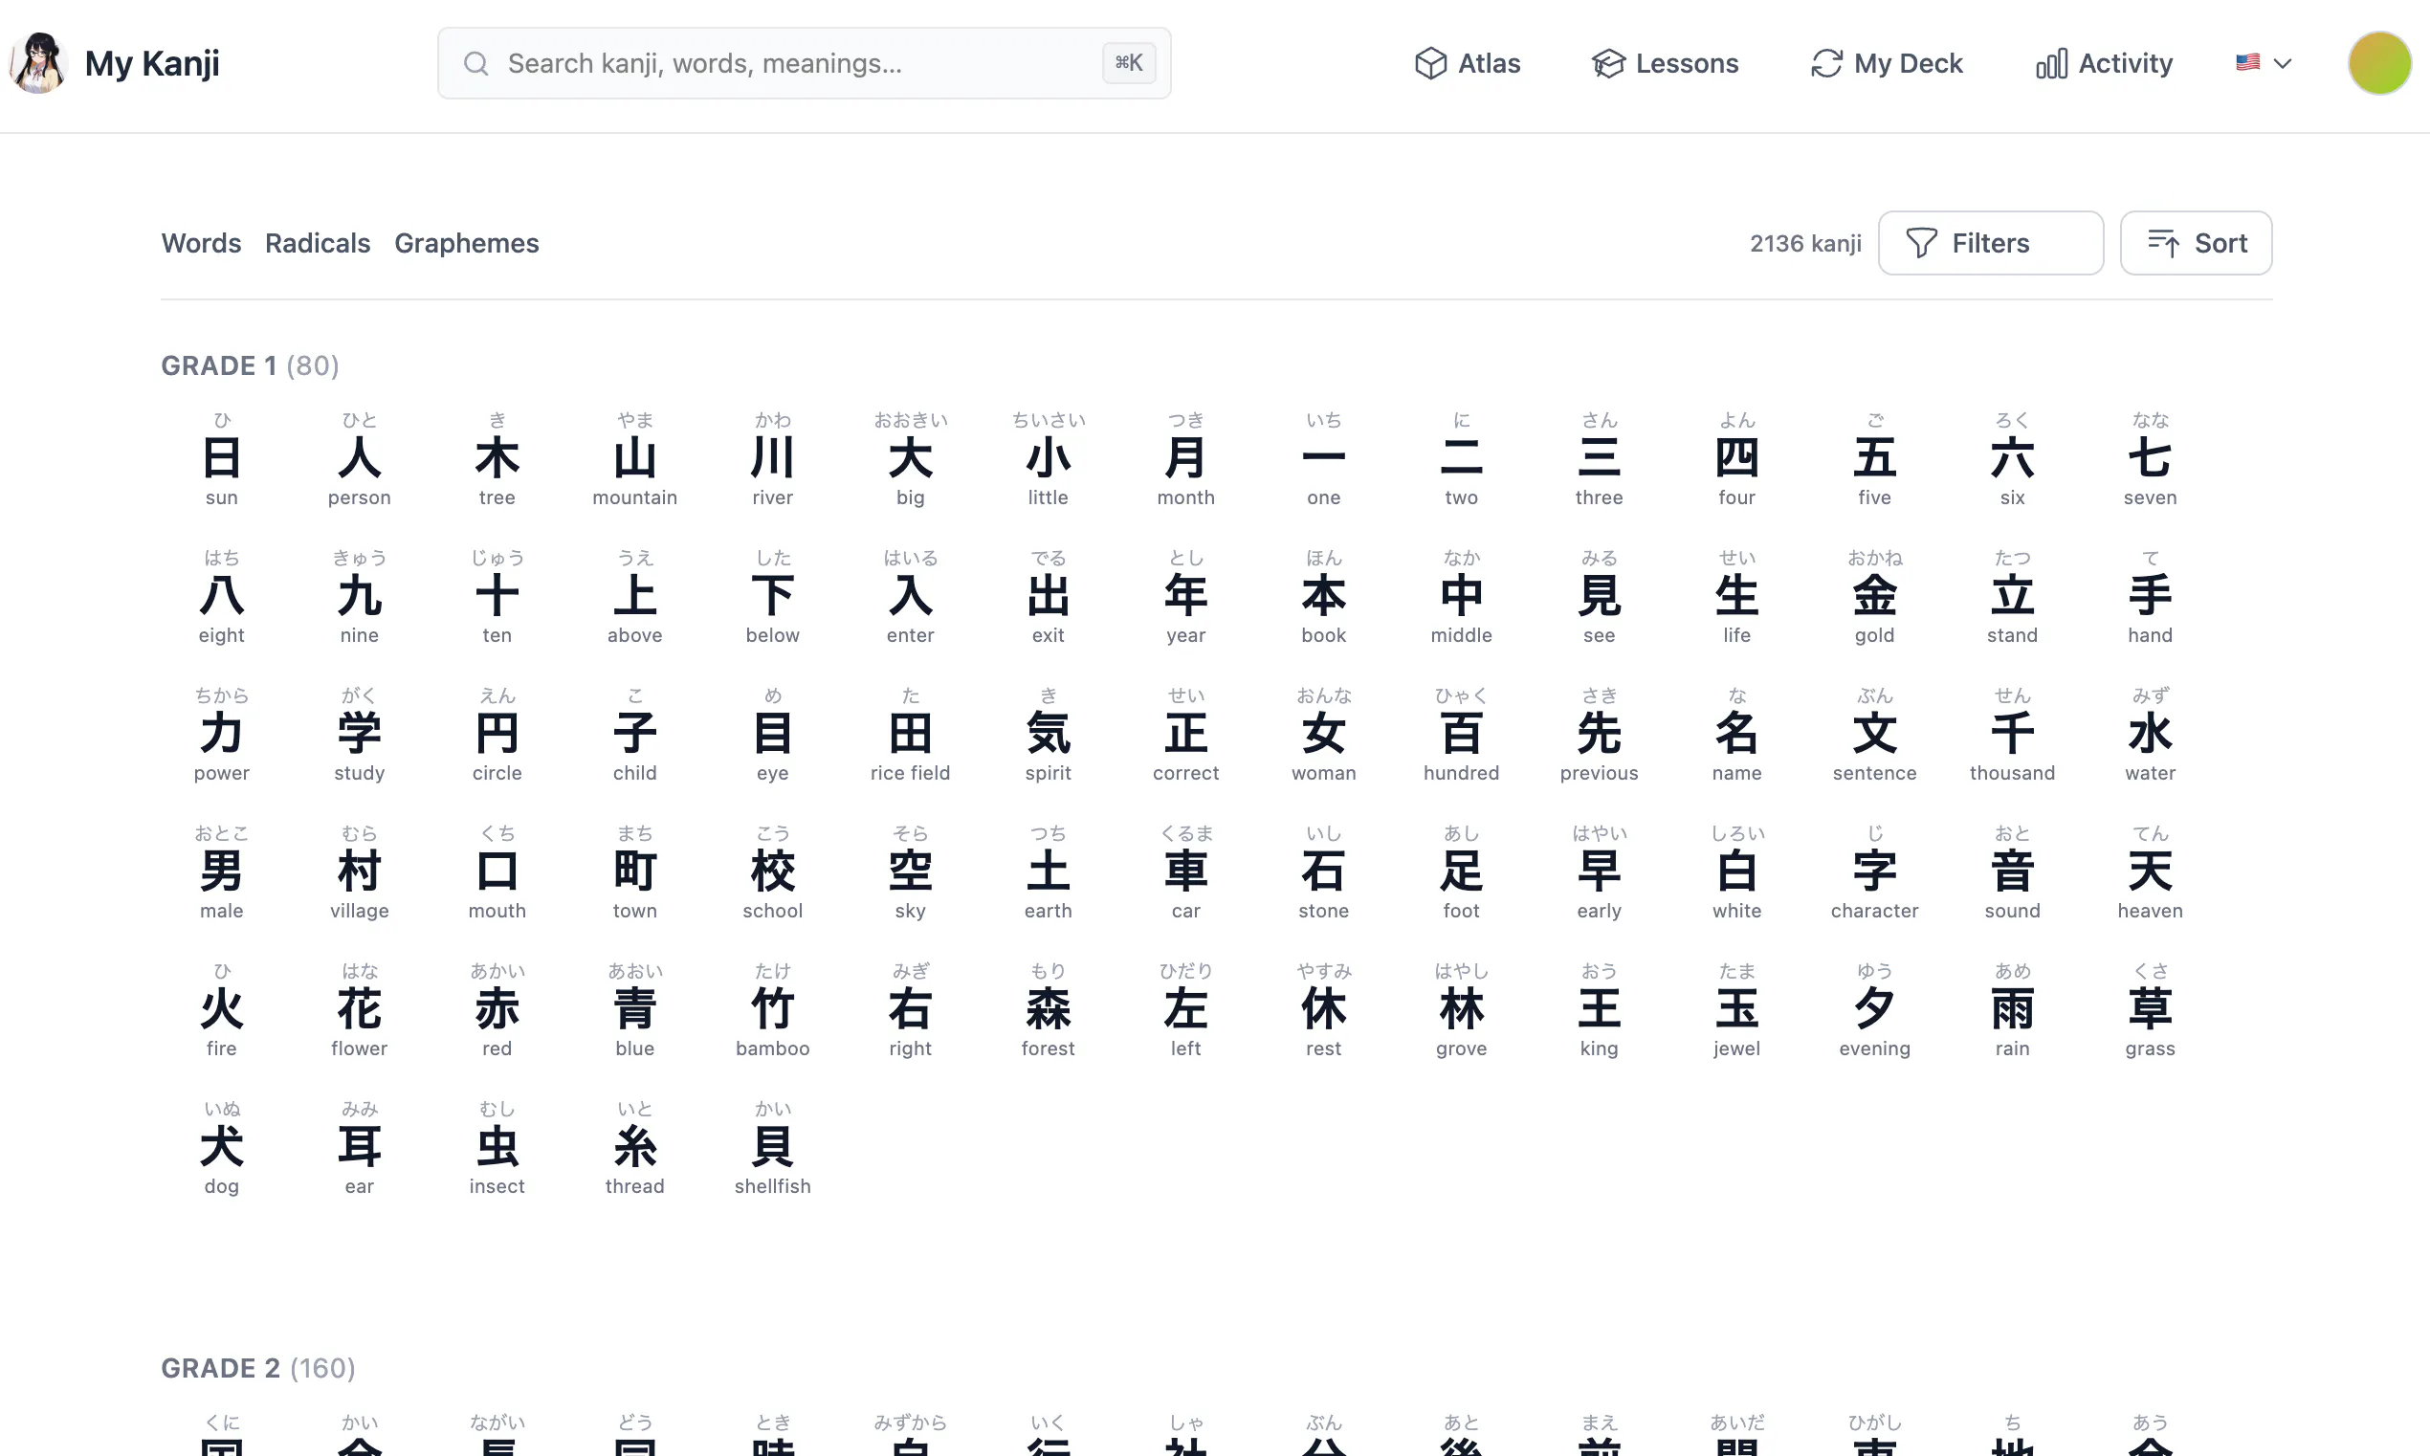This screenshot has width=2430, height=1456.
Task: Open the 七 seven kanji
Action: 2151,458
